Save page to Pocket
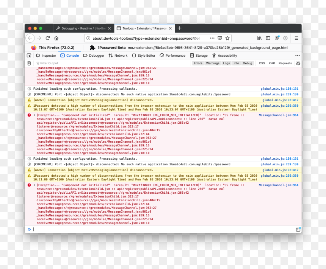This screenshot has width=326, height=269. (220, 38)
